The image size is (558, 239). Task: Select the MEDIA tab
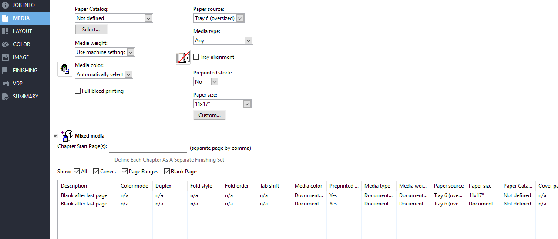[25, 18]
